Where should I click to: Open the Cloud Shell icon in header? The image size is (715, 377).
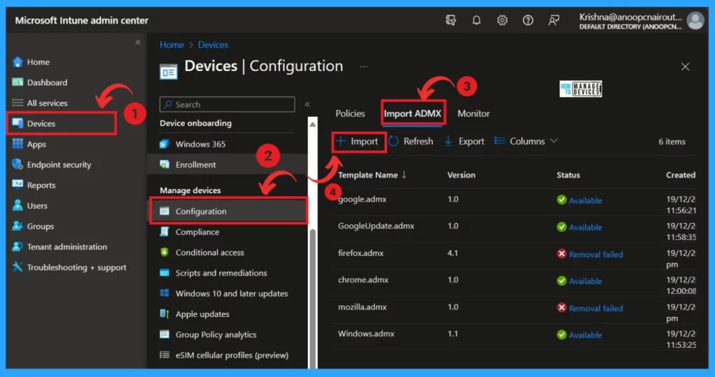[450, 20]
